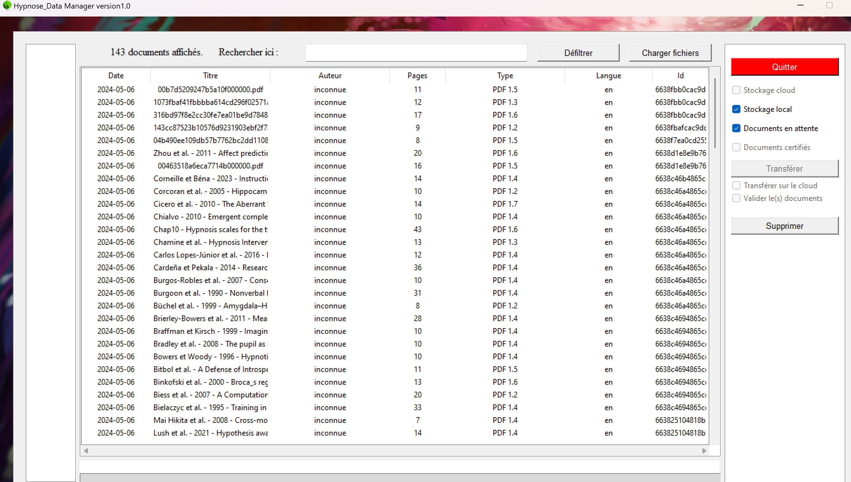Tick Valider le(s) documents option
The height and width of the screenshot is (482, 851).
(736, 198)
